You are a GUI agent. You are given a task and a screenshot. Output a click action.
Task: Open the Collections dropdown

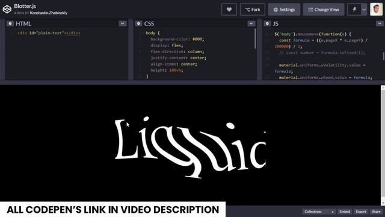319,212
